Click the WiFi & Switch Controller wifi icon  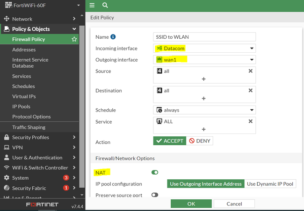tap(7, 168)
